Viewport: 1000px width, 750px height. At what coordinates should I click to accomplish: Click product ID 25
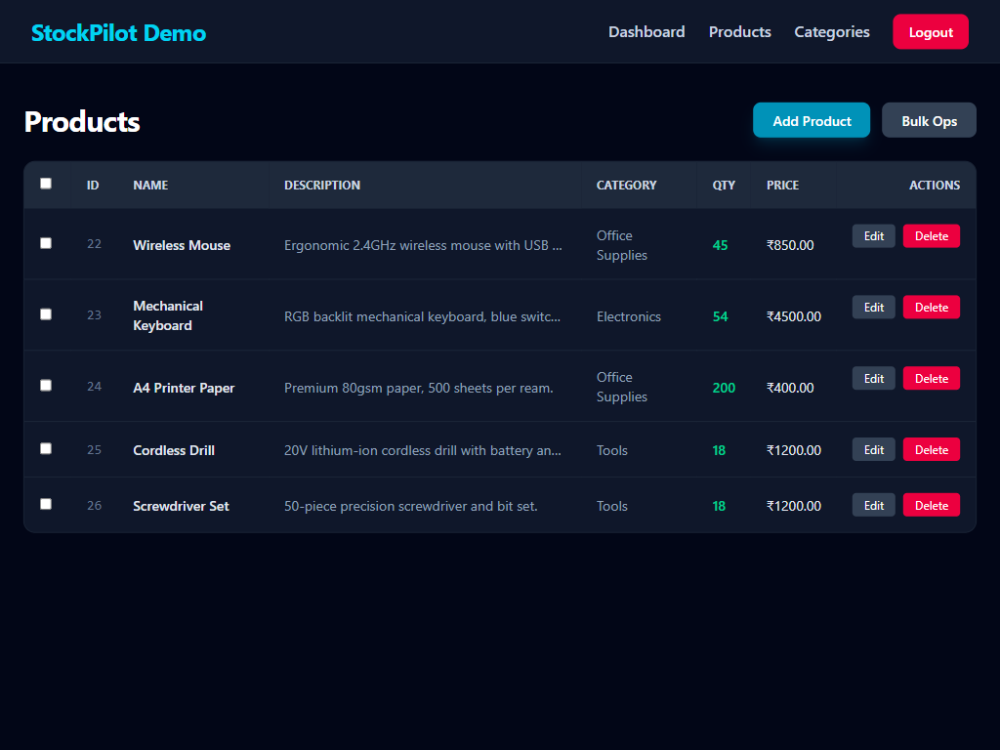94,449
